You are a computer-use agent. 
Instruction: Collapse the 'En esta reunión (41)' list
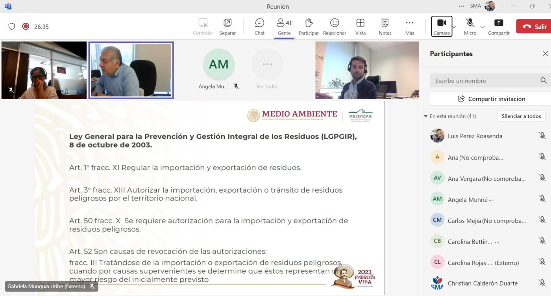coord(425,116)
